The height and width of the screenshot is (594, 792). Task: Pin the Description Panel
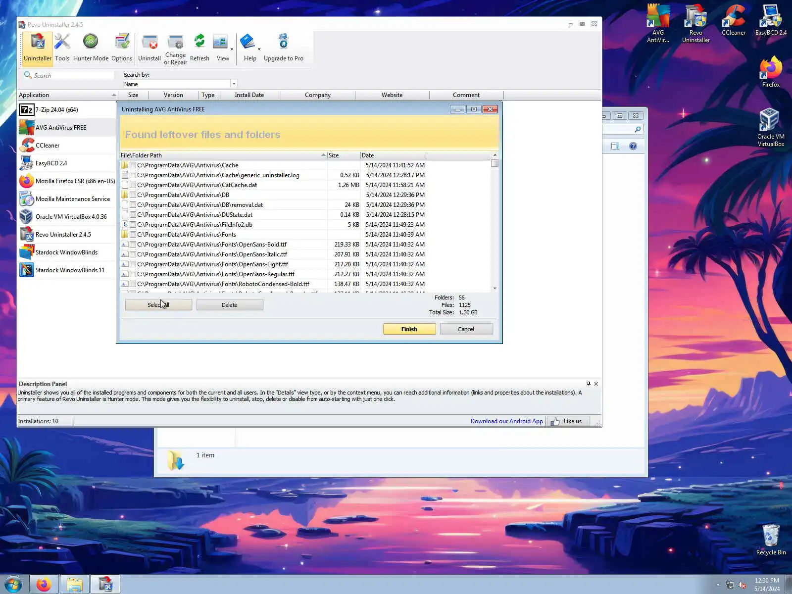pyautogui.click(x=589, y=384)
